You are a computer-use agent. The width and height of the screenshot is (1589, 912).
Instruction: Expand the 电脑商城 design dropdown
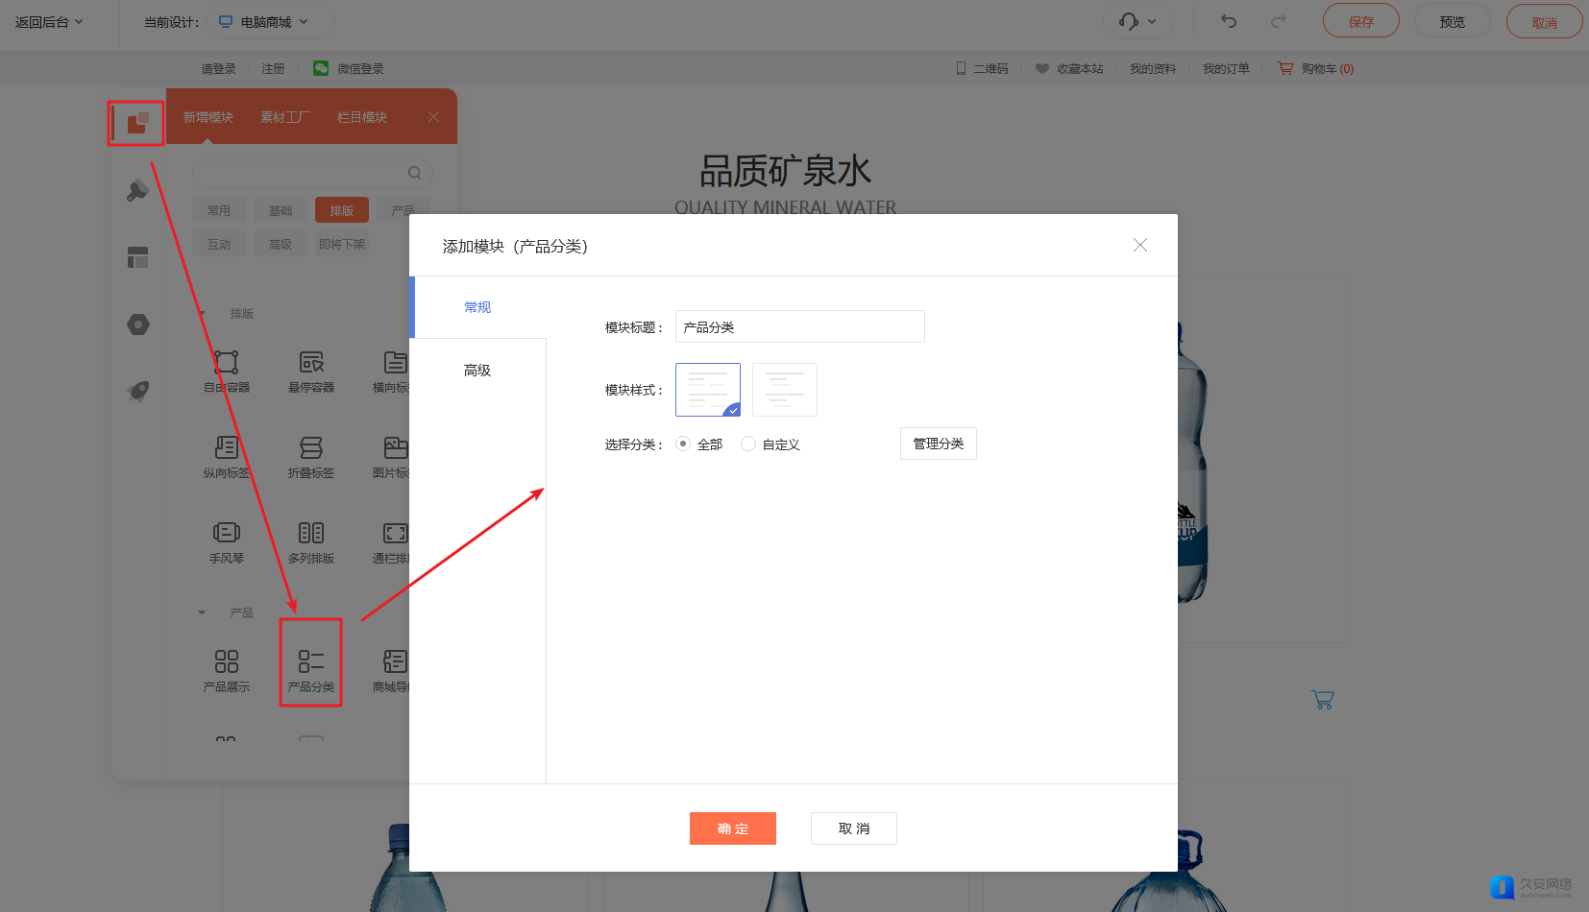coord(264,21)
